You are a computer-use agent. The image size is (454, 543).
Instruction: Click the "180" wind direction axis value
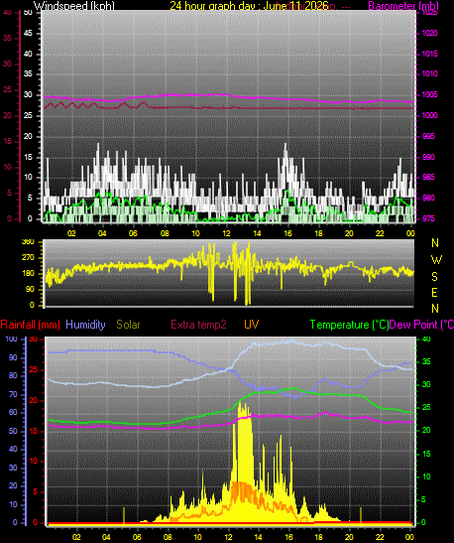28,274
